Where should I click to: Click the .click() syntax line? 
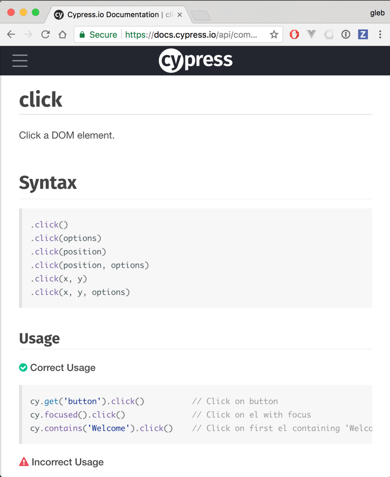click(49, 225)
